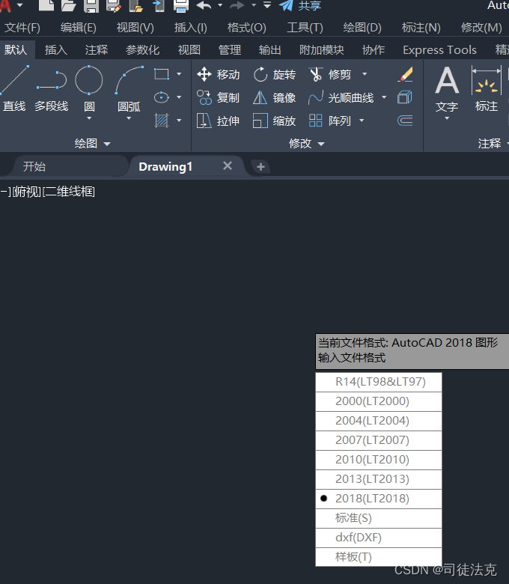Switch to the 参数化 ribbon tab
The width and height of the screenshot is (509, 584).
(x=143, y=50)
